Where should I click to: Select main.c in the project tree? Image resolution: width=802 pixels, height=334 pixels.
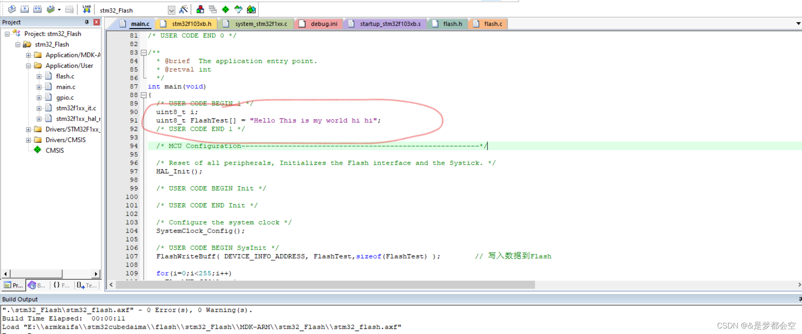coord(66,87)
